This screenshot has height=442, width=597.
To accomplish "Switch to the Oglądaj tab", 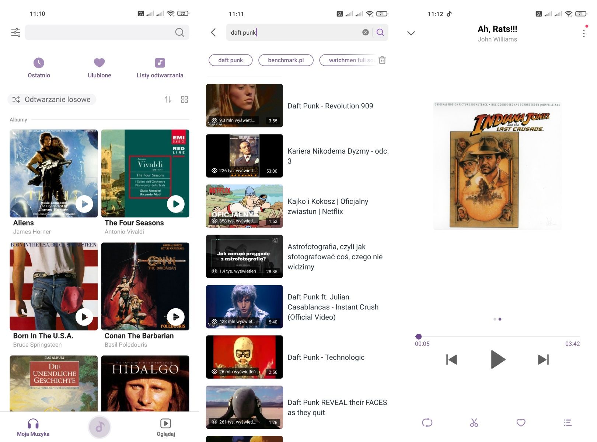I will point(166,428).
